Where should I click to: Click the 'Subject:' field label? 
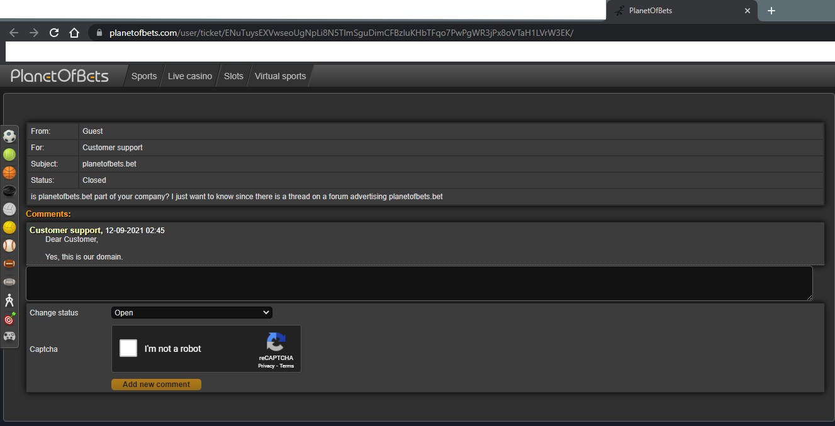(x=44, y=164)
